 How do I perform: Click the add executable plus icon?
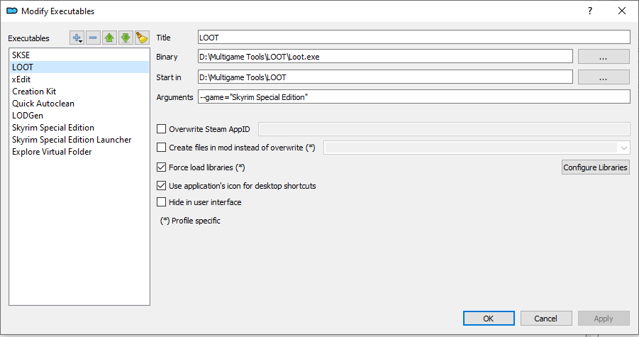point(77,38)
